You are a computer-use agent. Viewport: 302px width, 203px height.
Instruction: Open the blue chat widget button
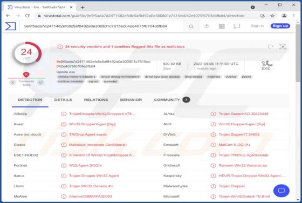click(281, 191)
